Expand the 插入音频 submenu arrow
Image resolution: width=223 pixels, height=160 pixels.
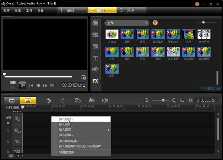(109, 129)
